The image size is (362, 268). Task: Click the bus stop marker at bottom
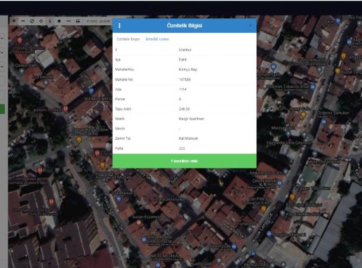click(x=253, y=254)
